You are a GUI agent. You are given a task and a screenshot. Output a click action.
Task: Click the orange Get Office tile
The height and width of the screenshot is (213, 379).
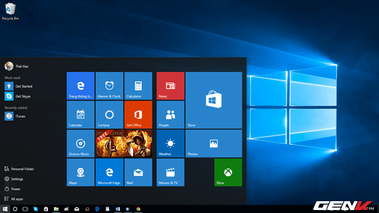point(138,115)
